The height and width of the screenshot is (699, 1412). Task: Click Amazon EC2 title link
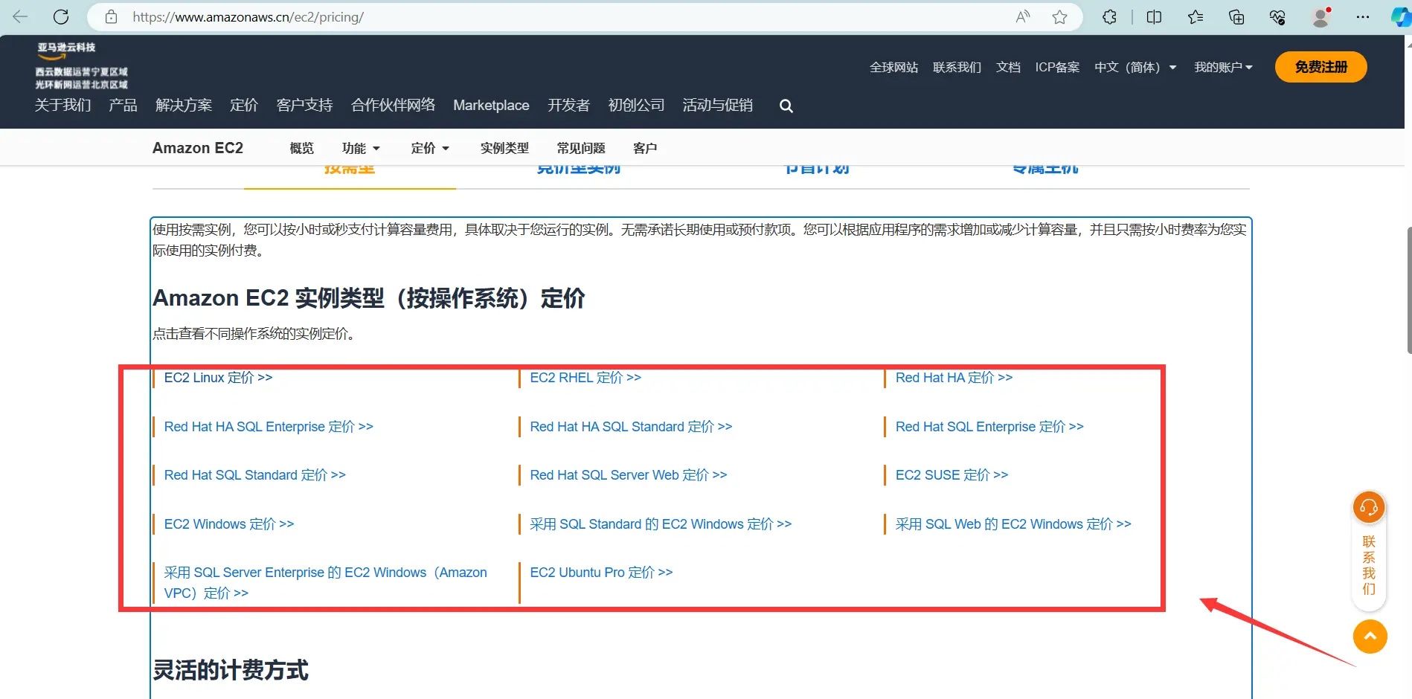[x=198, y=148]
